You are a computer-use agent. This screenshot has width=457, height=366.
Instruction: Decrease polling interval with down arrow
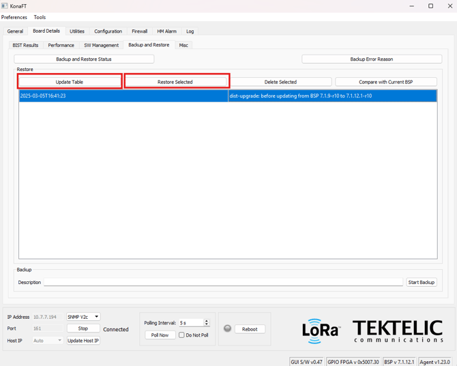[207, 325]
